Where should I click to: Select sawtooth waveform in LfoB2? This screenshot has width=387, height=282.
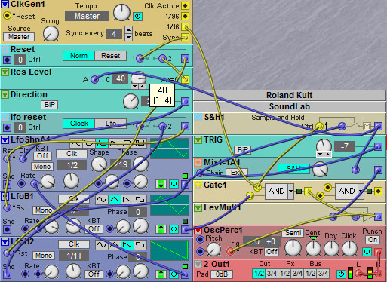pos(127,245)
